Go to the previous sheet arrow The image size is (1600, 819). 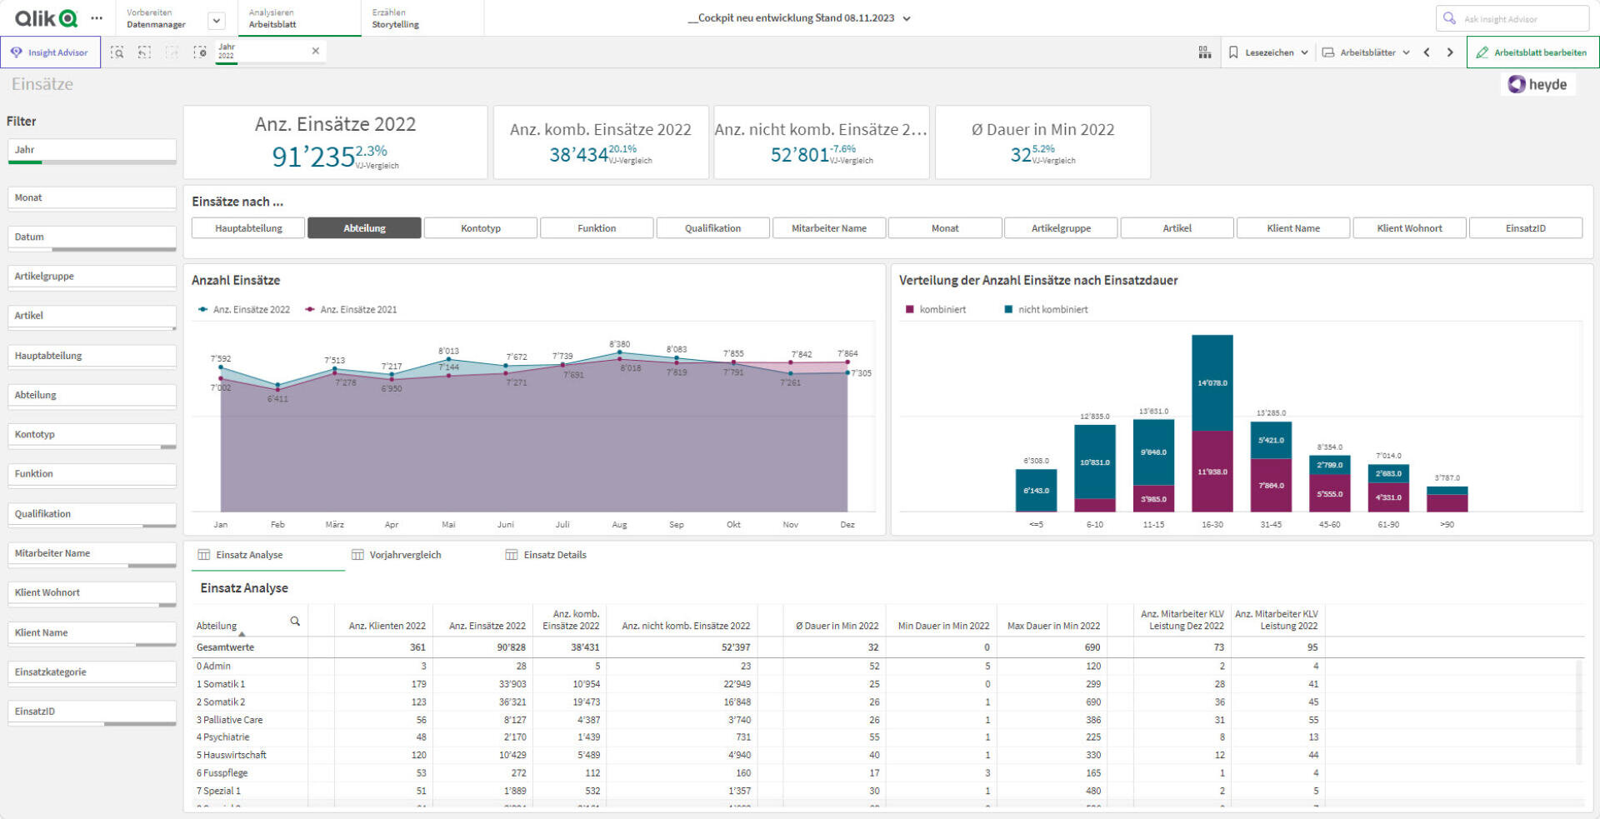1427,52
